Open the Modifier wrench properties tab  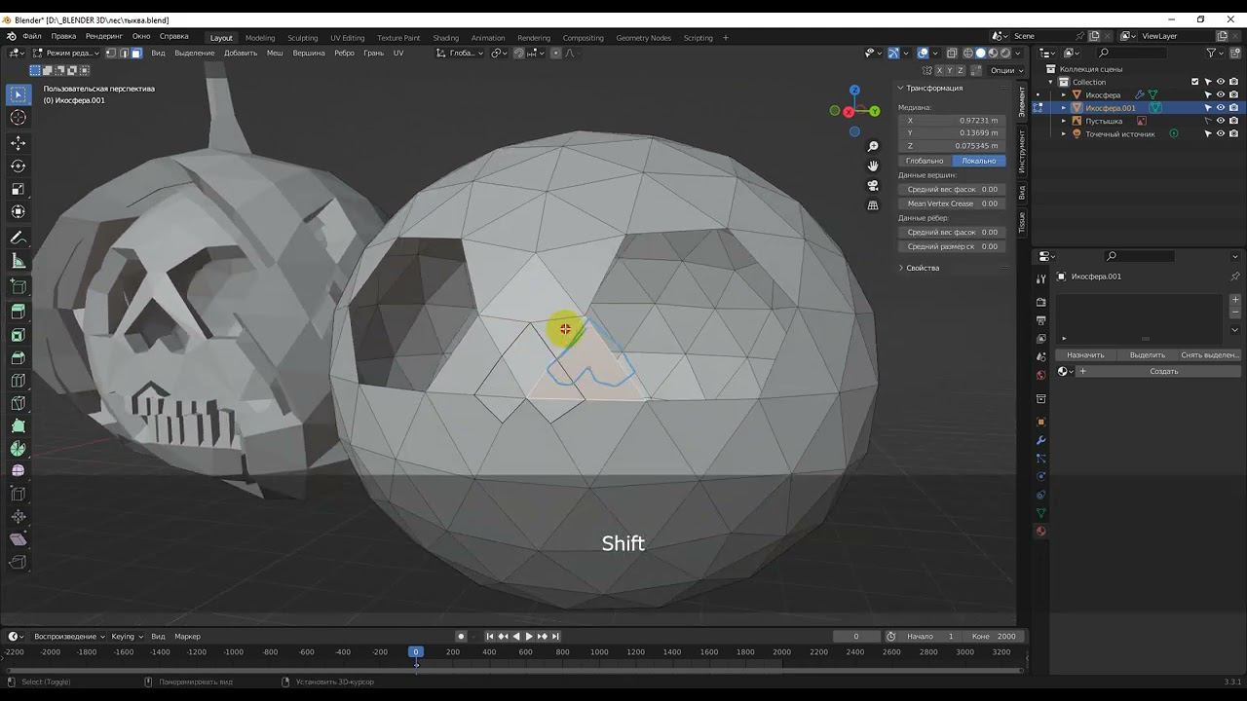[x=1040, y=440]
